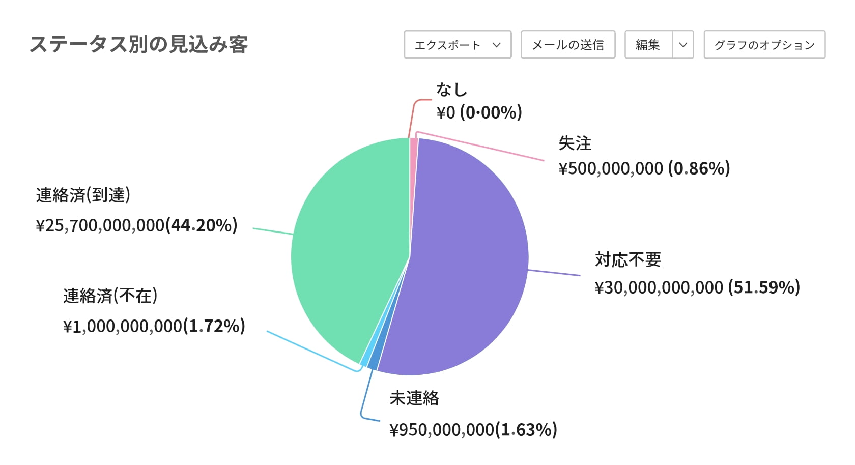Click the 編集 button
This screenshot has width=855, height=465.
[x=648, y=45]
